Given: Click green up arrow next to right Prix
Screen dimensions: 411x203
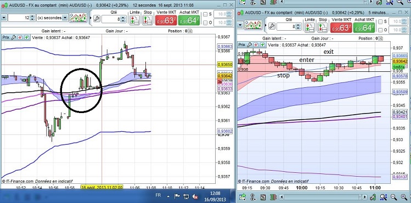Looking at the screenshot, I should point(262,45).
